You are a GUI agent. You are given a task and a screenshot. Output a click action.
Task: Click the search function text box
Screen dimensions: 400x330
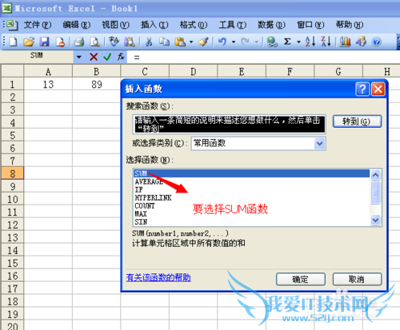pyautogui.click(x=229, y=124)
